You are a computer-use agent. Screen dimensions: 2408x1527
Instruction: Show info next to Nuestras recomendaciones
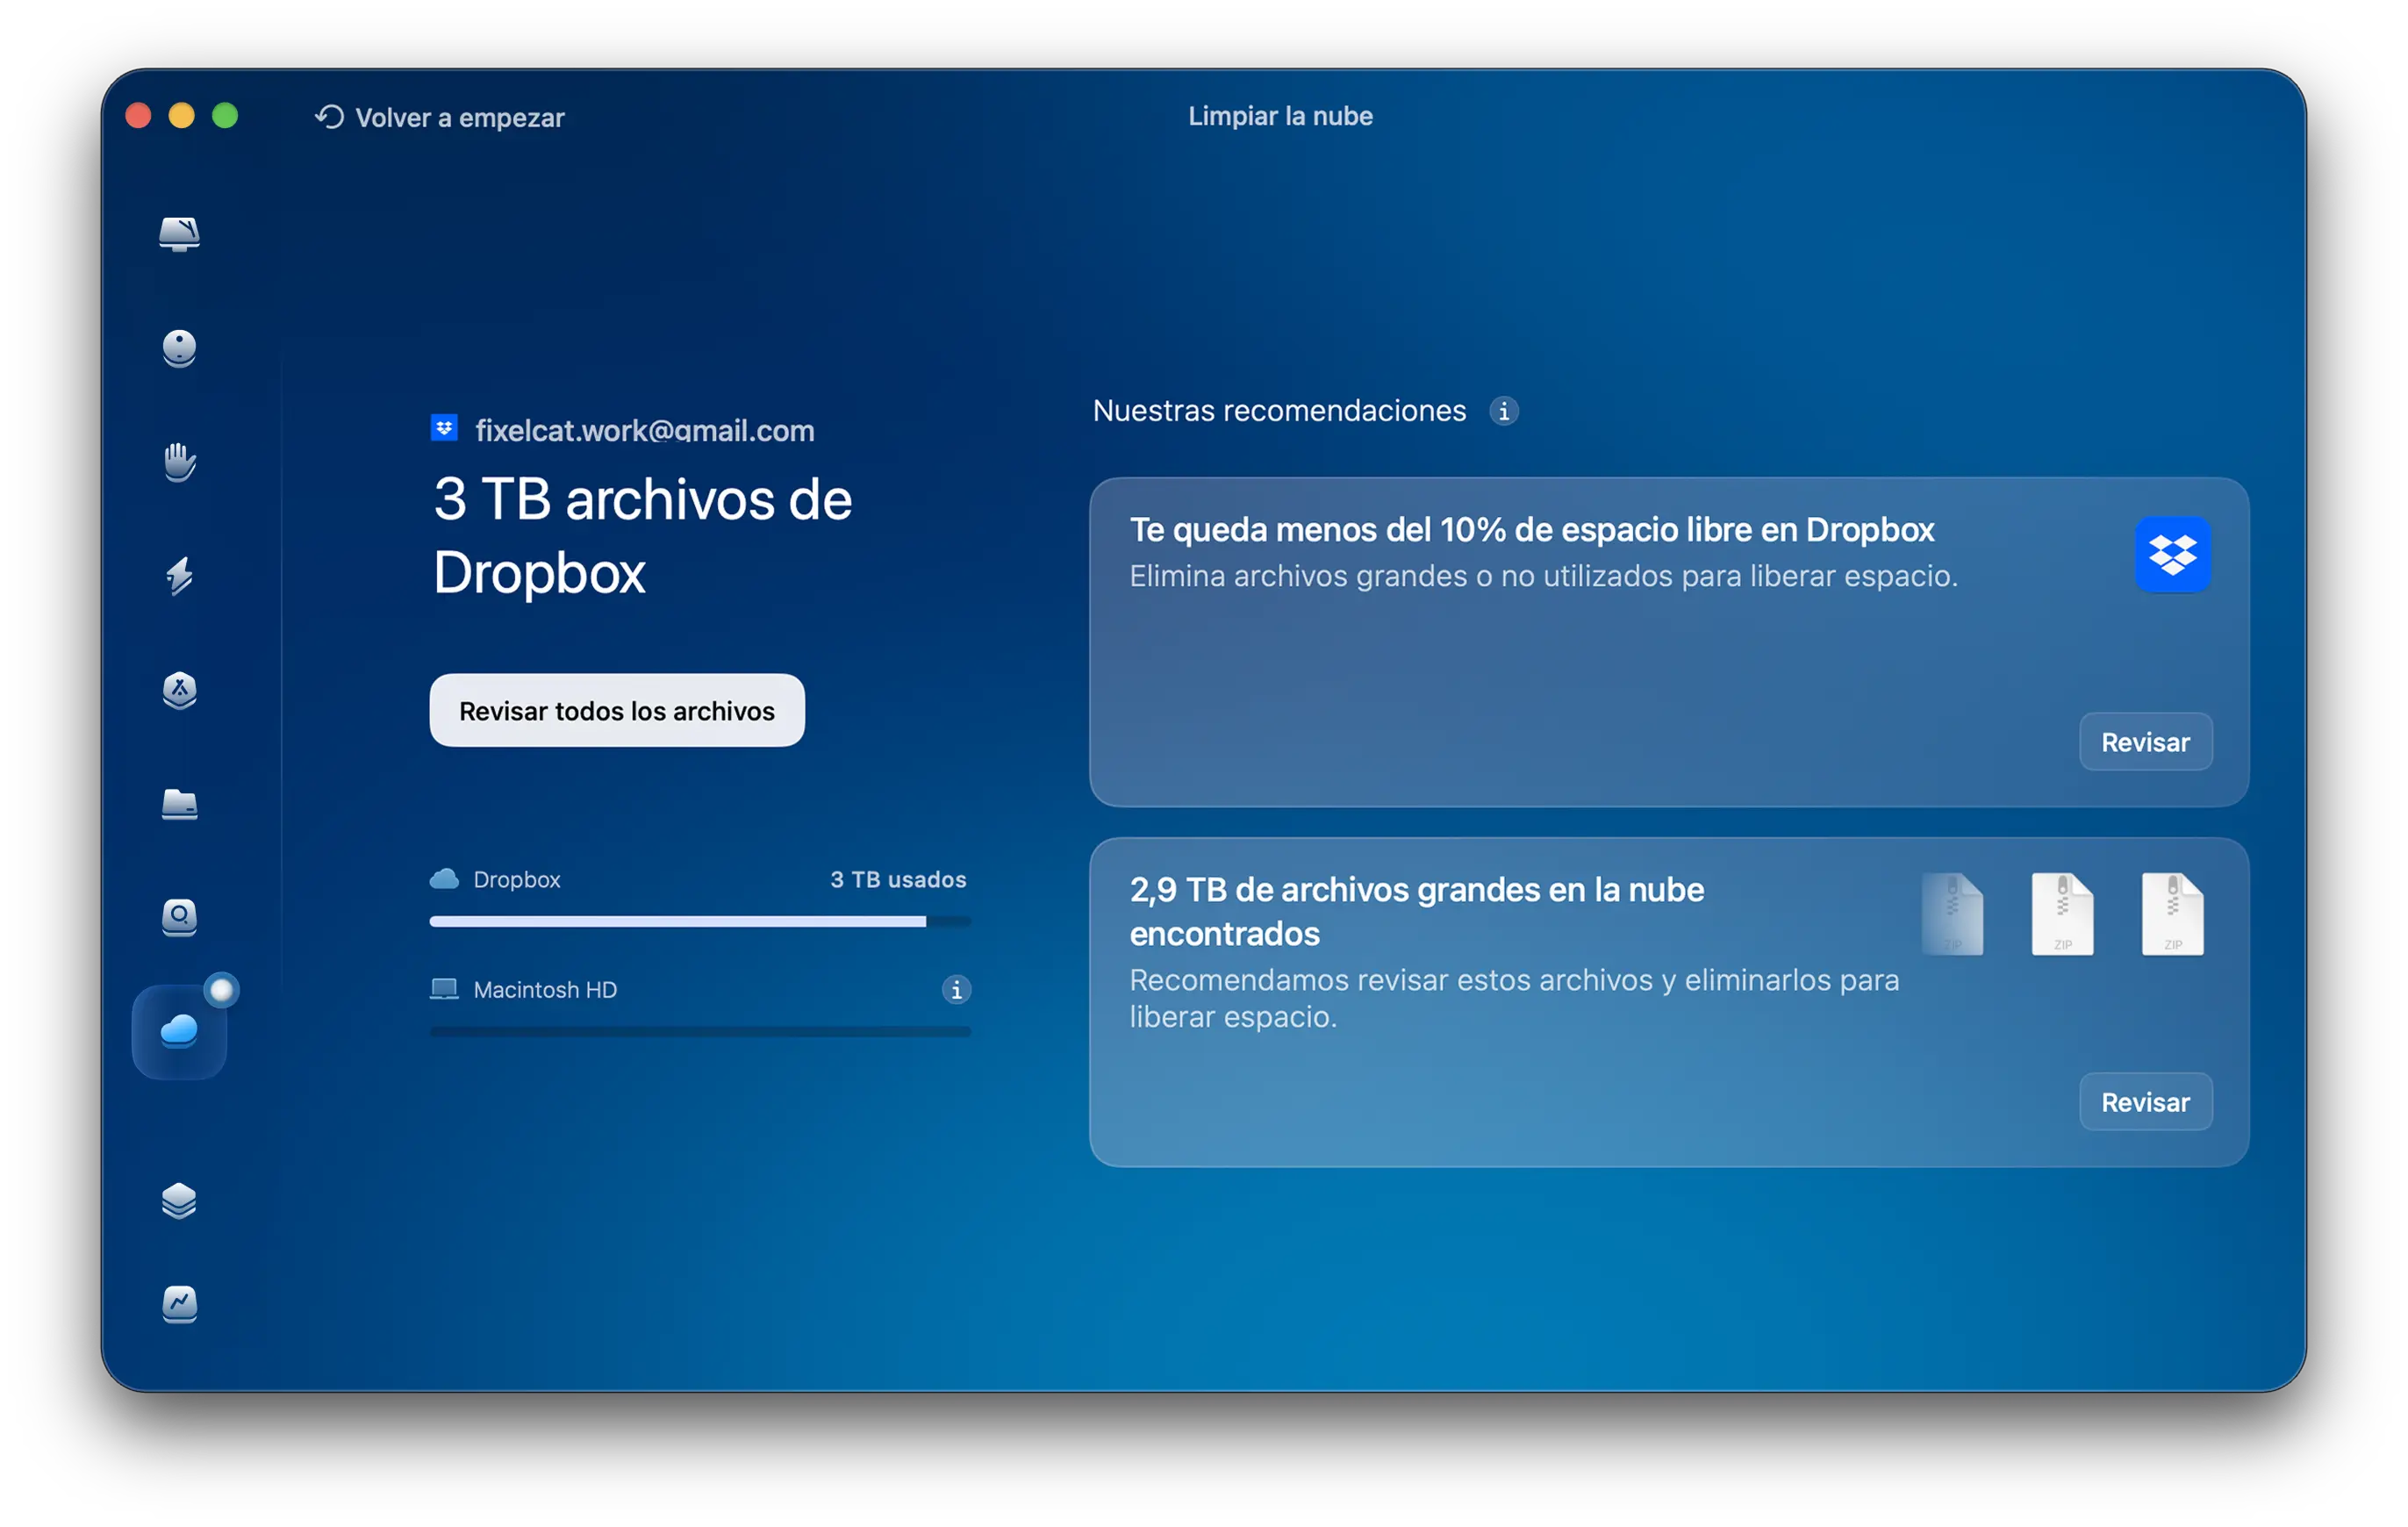[1503, 411]
